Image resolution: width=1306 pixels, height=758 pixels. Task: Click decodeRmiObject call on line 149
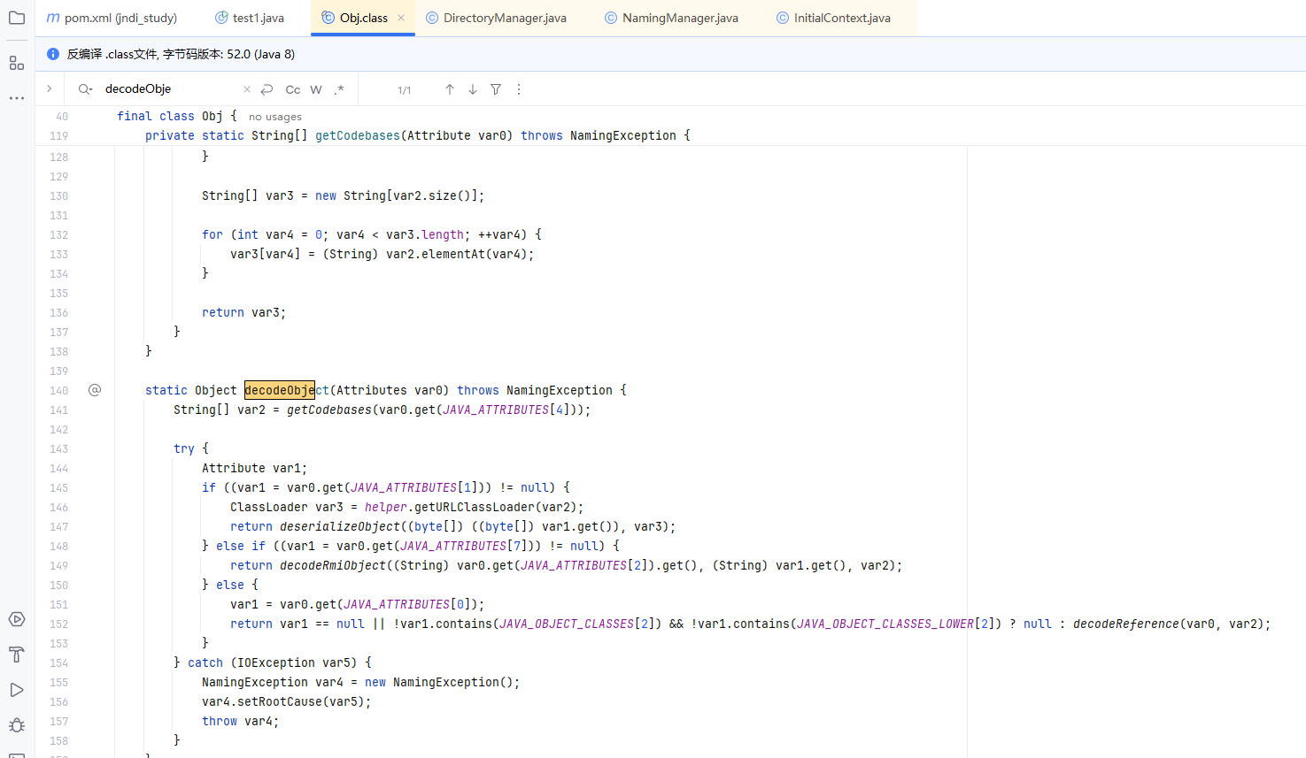click(x=333, y=565)
